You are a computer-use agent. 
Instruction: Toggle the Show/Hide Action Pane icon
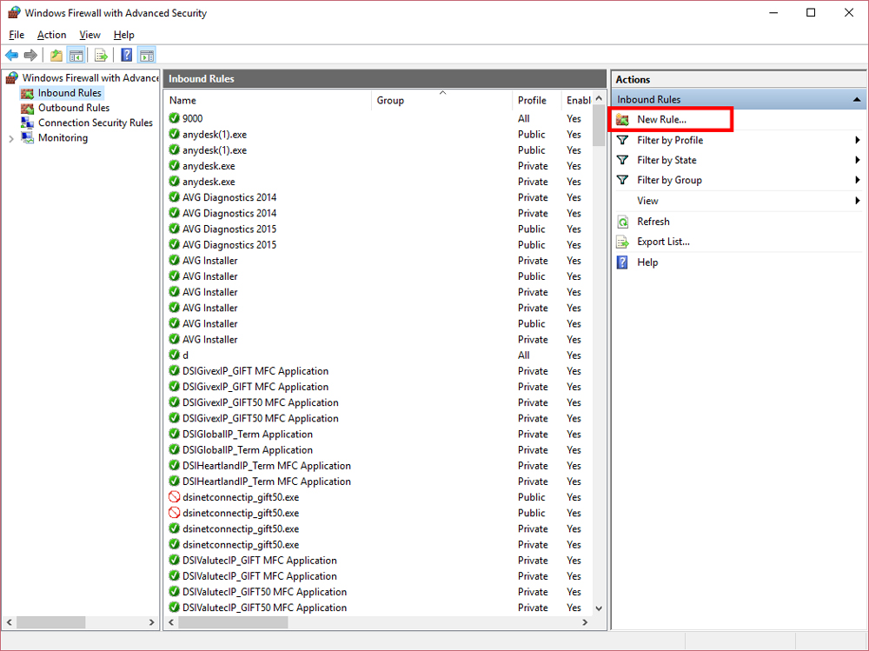pyautogui.click(x=147, y=55)
